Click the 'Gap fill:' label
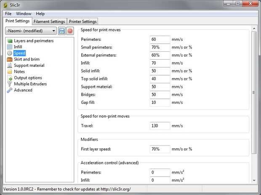The image size is (261, 195). 88,103
